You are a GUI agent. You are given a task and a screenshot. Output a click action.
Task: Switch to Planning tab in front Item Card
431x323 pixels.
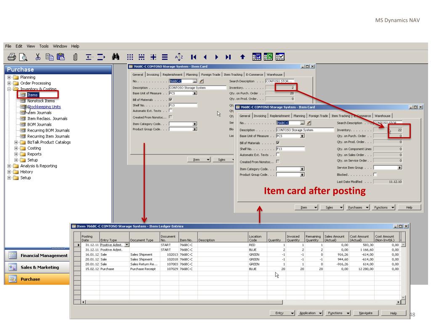tap(299, 116)
